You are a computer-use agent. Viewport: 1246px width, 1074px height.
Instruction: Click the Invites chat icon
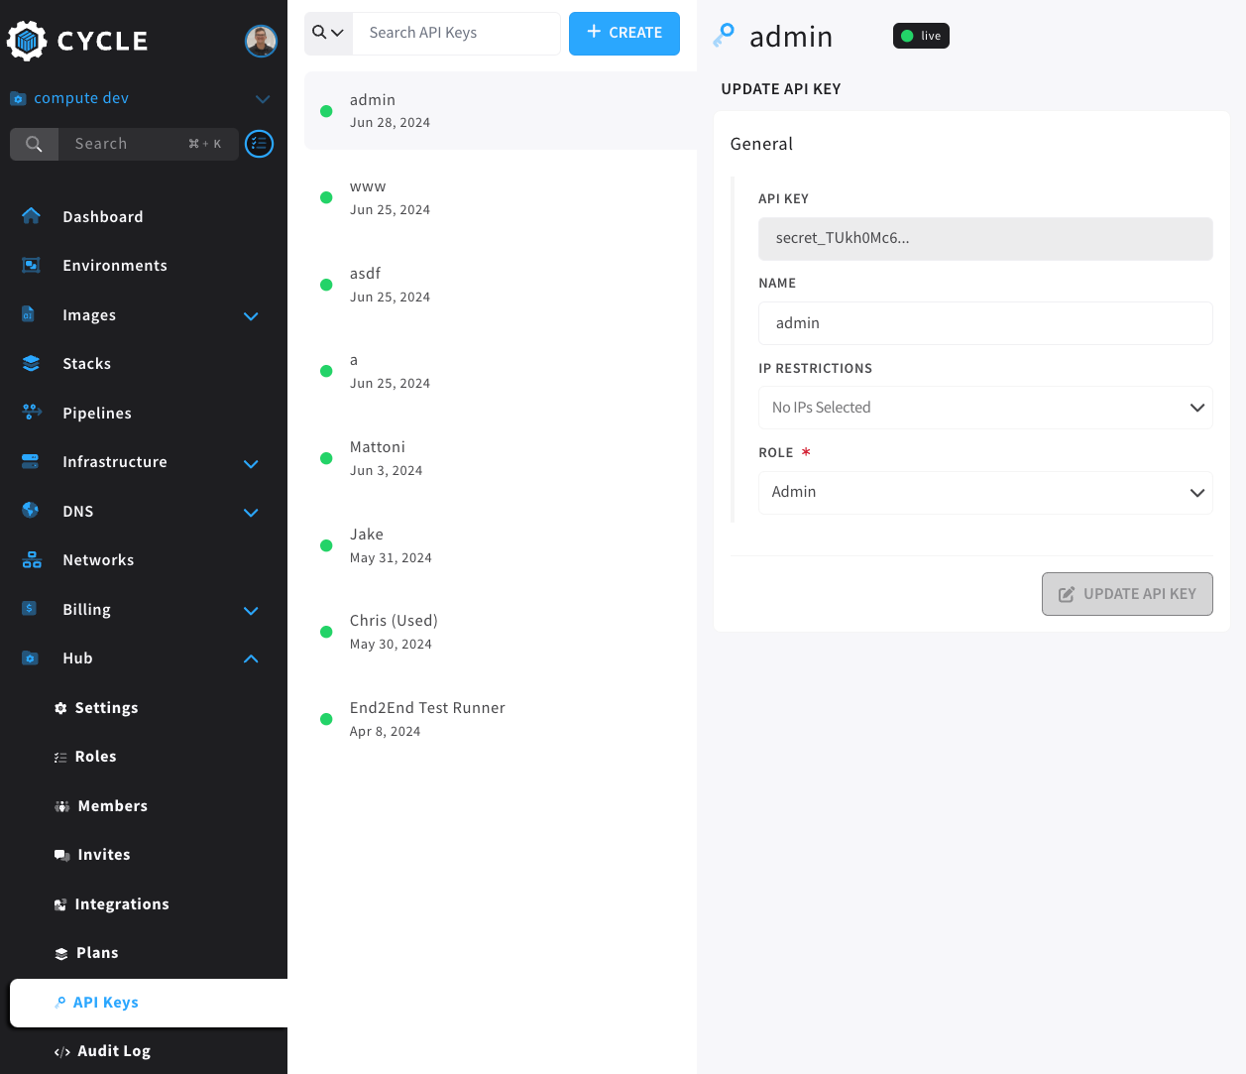tap(61, 855)
